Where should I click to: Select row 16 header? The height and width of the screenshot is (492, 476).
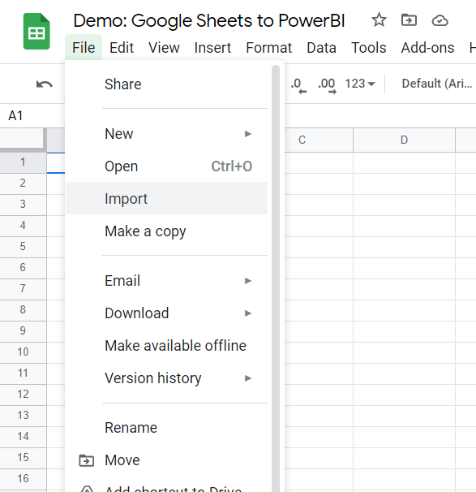pos(24,479)
